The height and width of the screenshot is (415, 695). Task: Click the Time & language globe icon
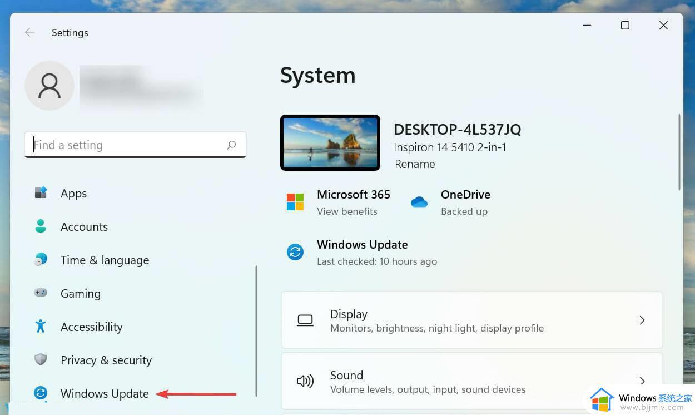click(41, 260)
